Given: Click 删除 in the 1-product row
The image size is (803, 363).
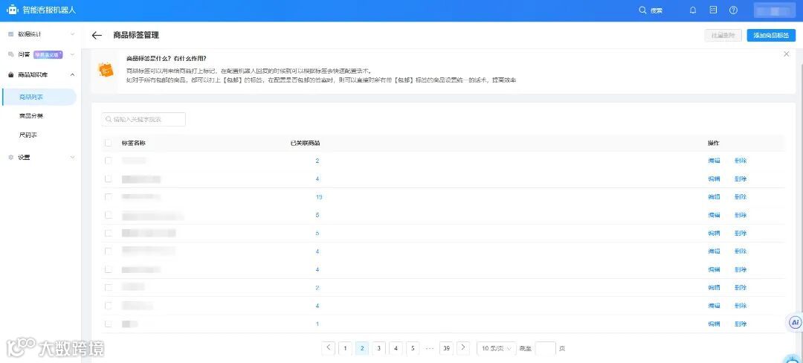Looking at the screenshot, I should [x=741, y=324].
